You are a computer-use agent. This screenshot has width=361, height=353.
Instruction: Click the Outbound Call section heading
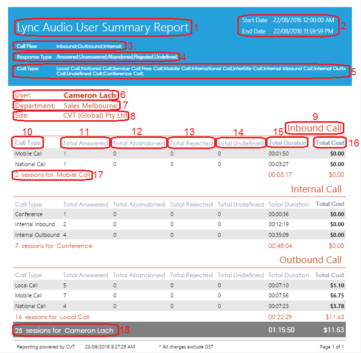311,260
